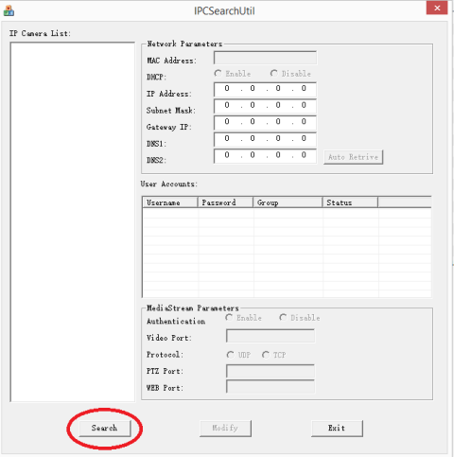Screen dimensions: 454x457
Task: Click the Modify button
Action: [x=225, y=428]
